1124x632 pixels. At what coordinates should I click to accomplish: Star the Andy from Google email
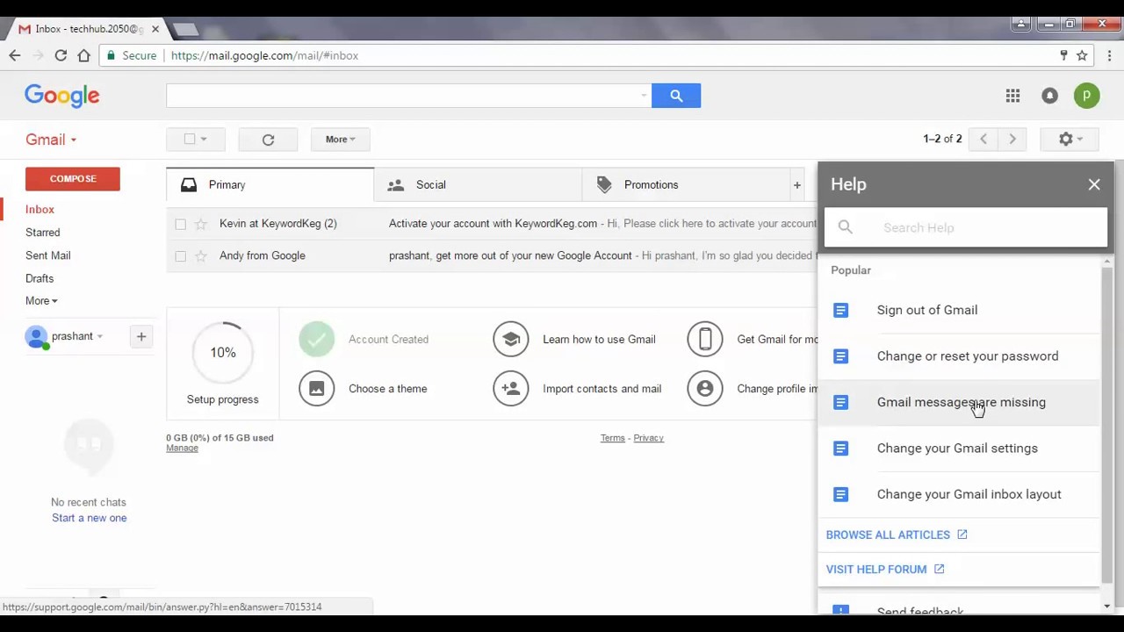click(201, 255)
